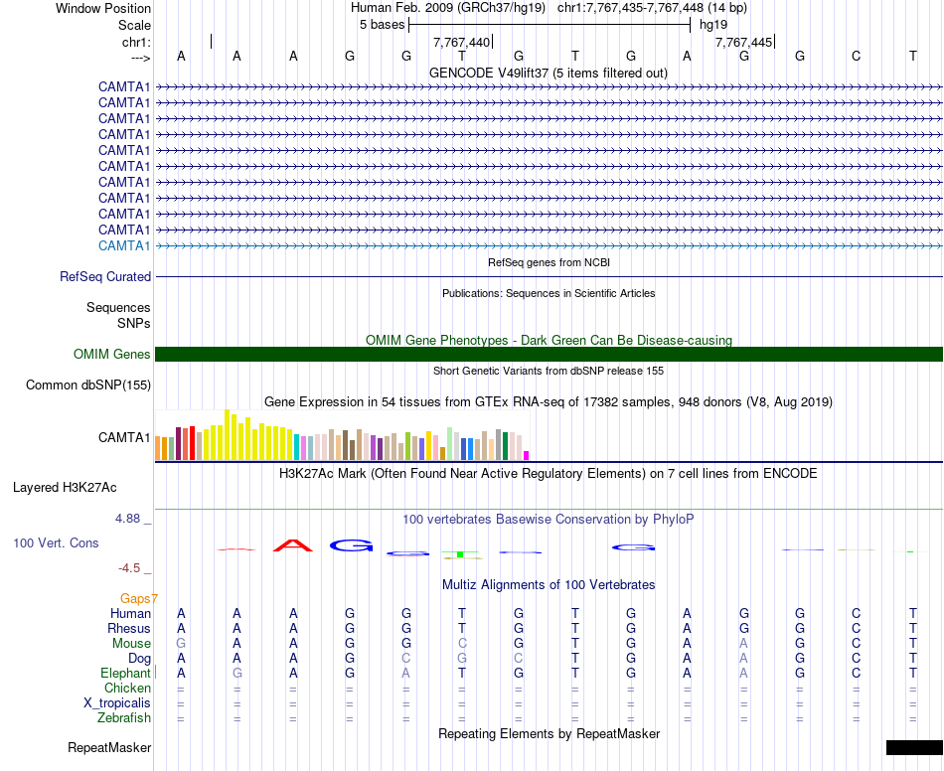
Task: Click the RepeatMasker track label
Action: click(109, 747)
